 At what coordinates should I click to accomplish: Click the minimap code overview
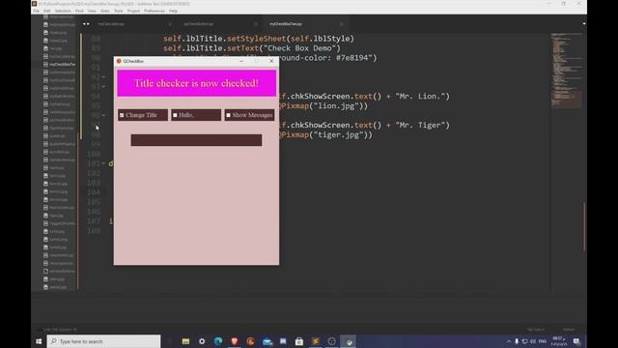tap(567, 71)
